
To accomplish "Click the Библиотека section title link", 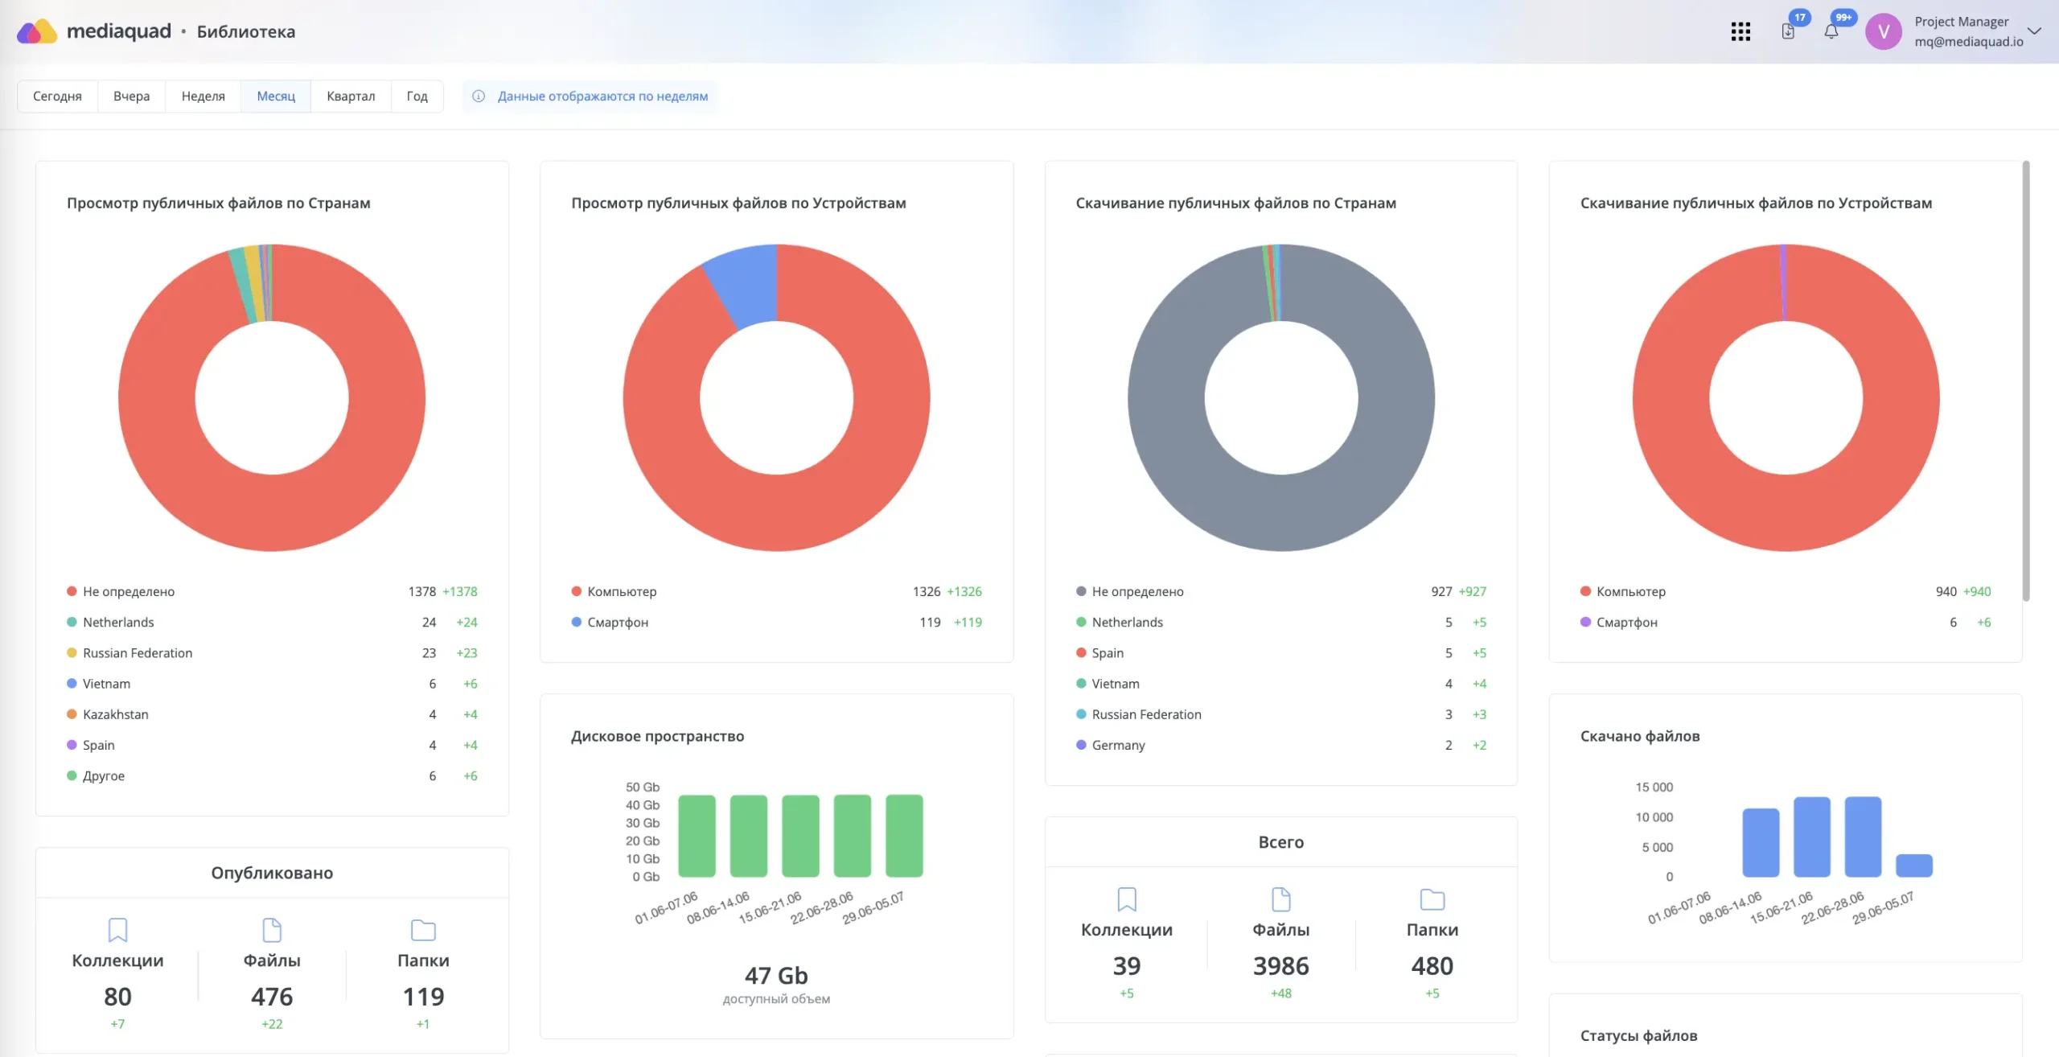I will (246, 31).
